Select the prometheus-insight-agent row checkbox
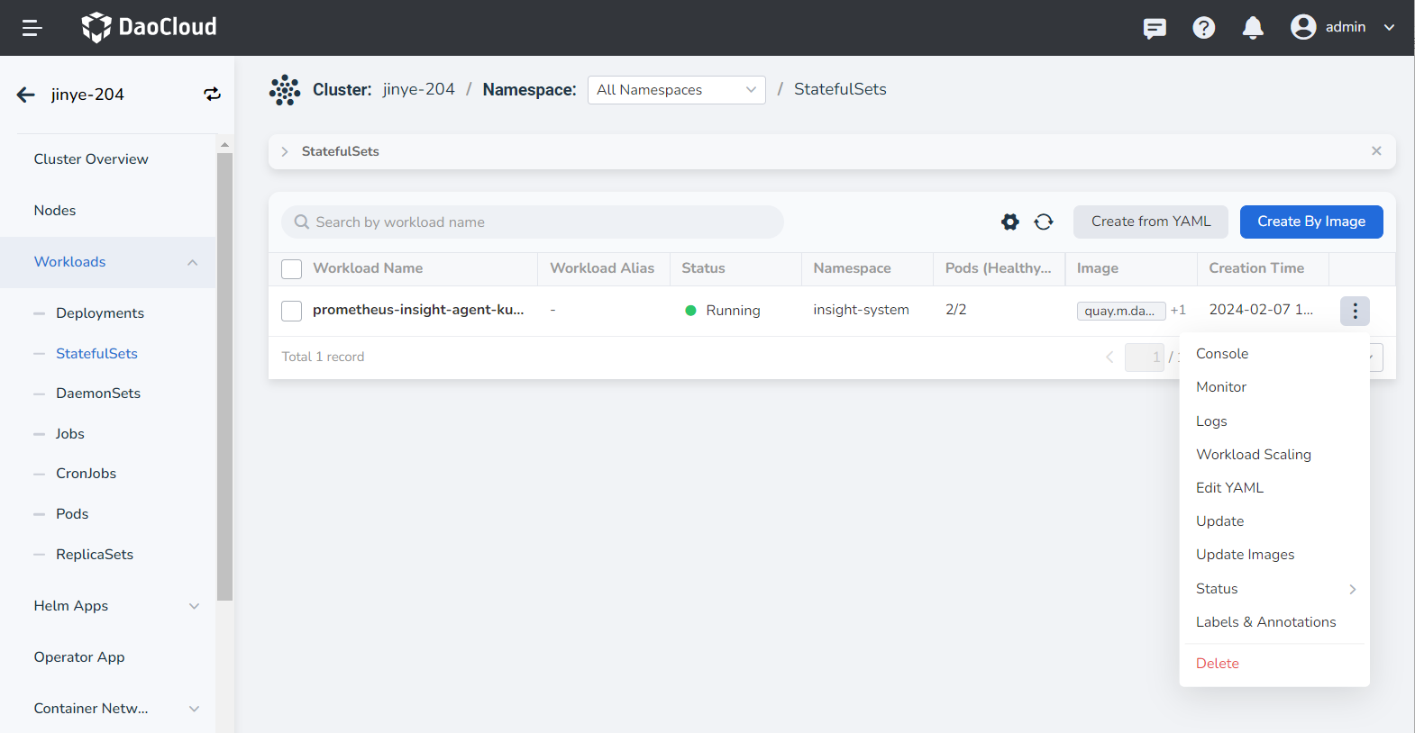The image size is (1415, 733). pos(292,311)
